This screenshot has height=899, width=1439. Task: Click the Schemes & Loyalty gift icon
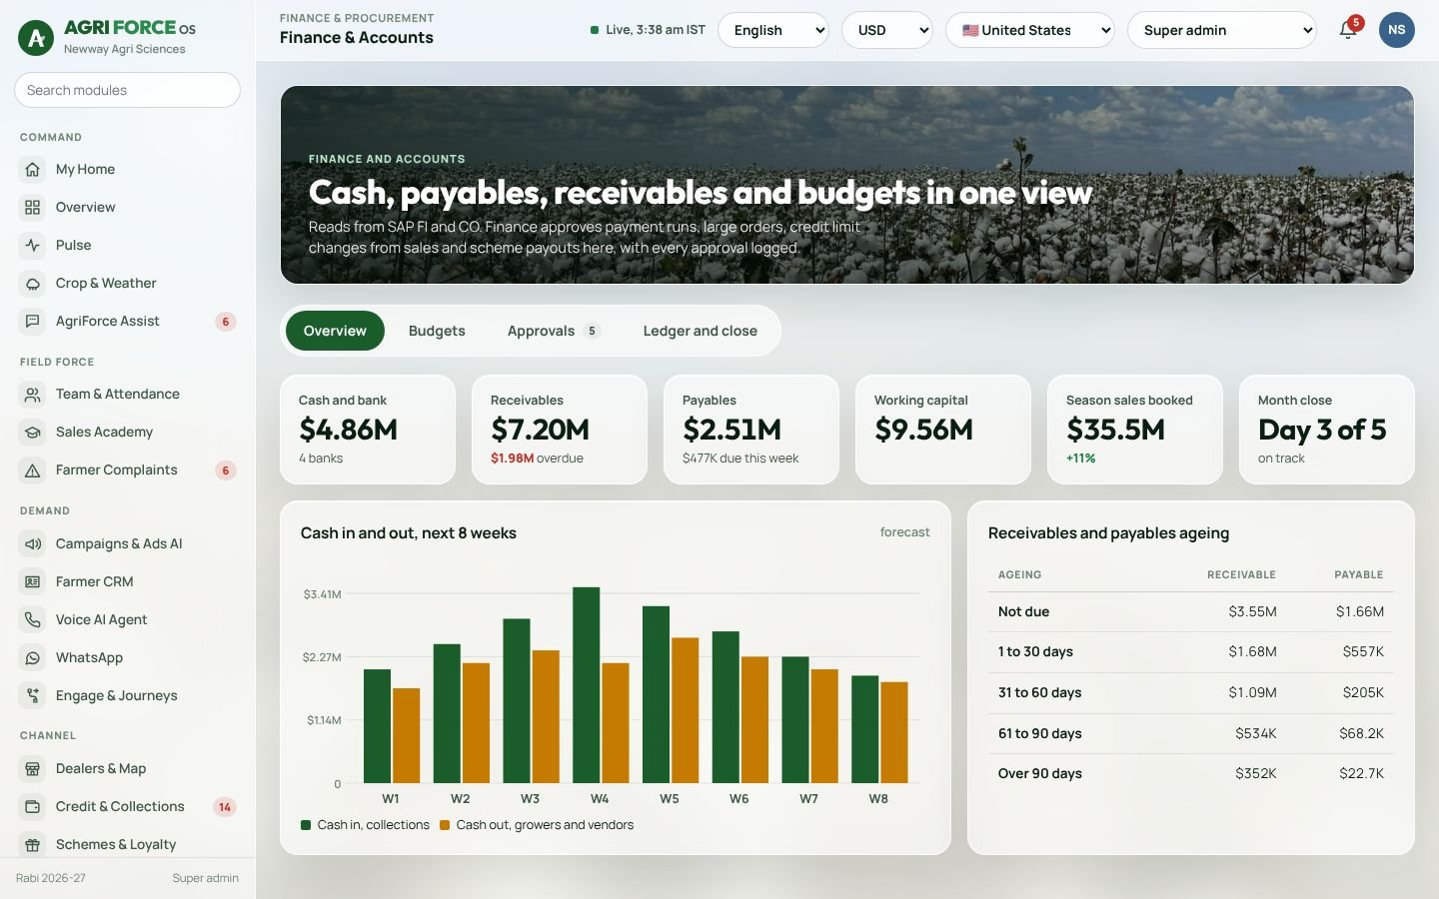(33, 845)
